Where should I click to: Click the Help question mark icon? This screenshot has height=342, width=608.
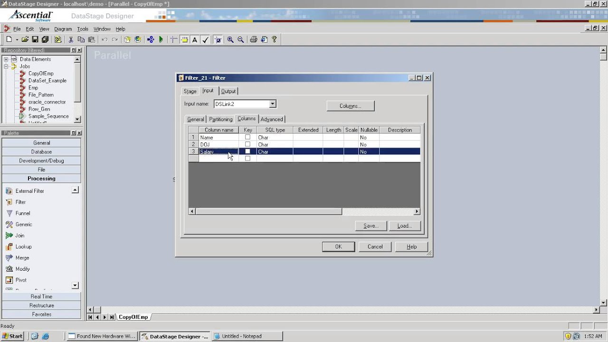click(x=274, y=40)
